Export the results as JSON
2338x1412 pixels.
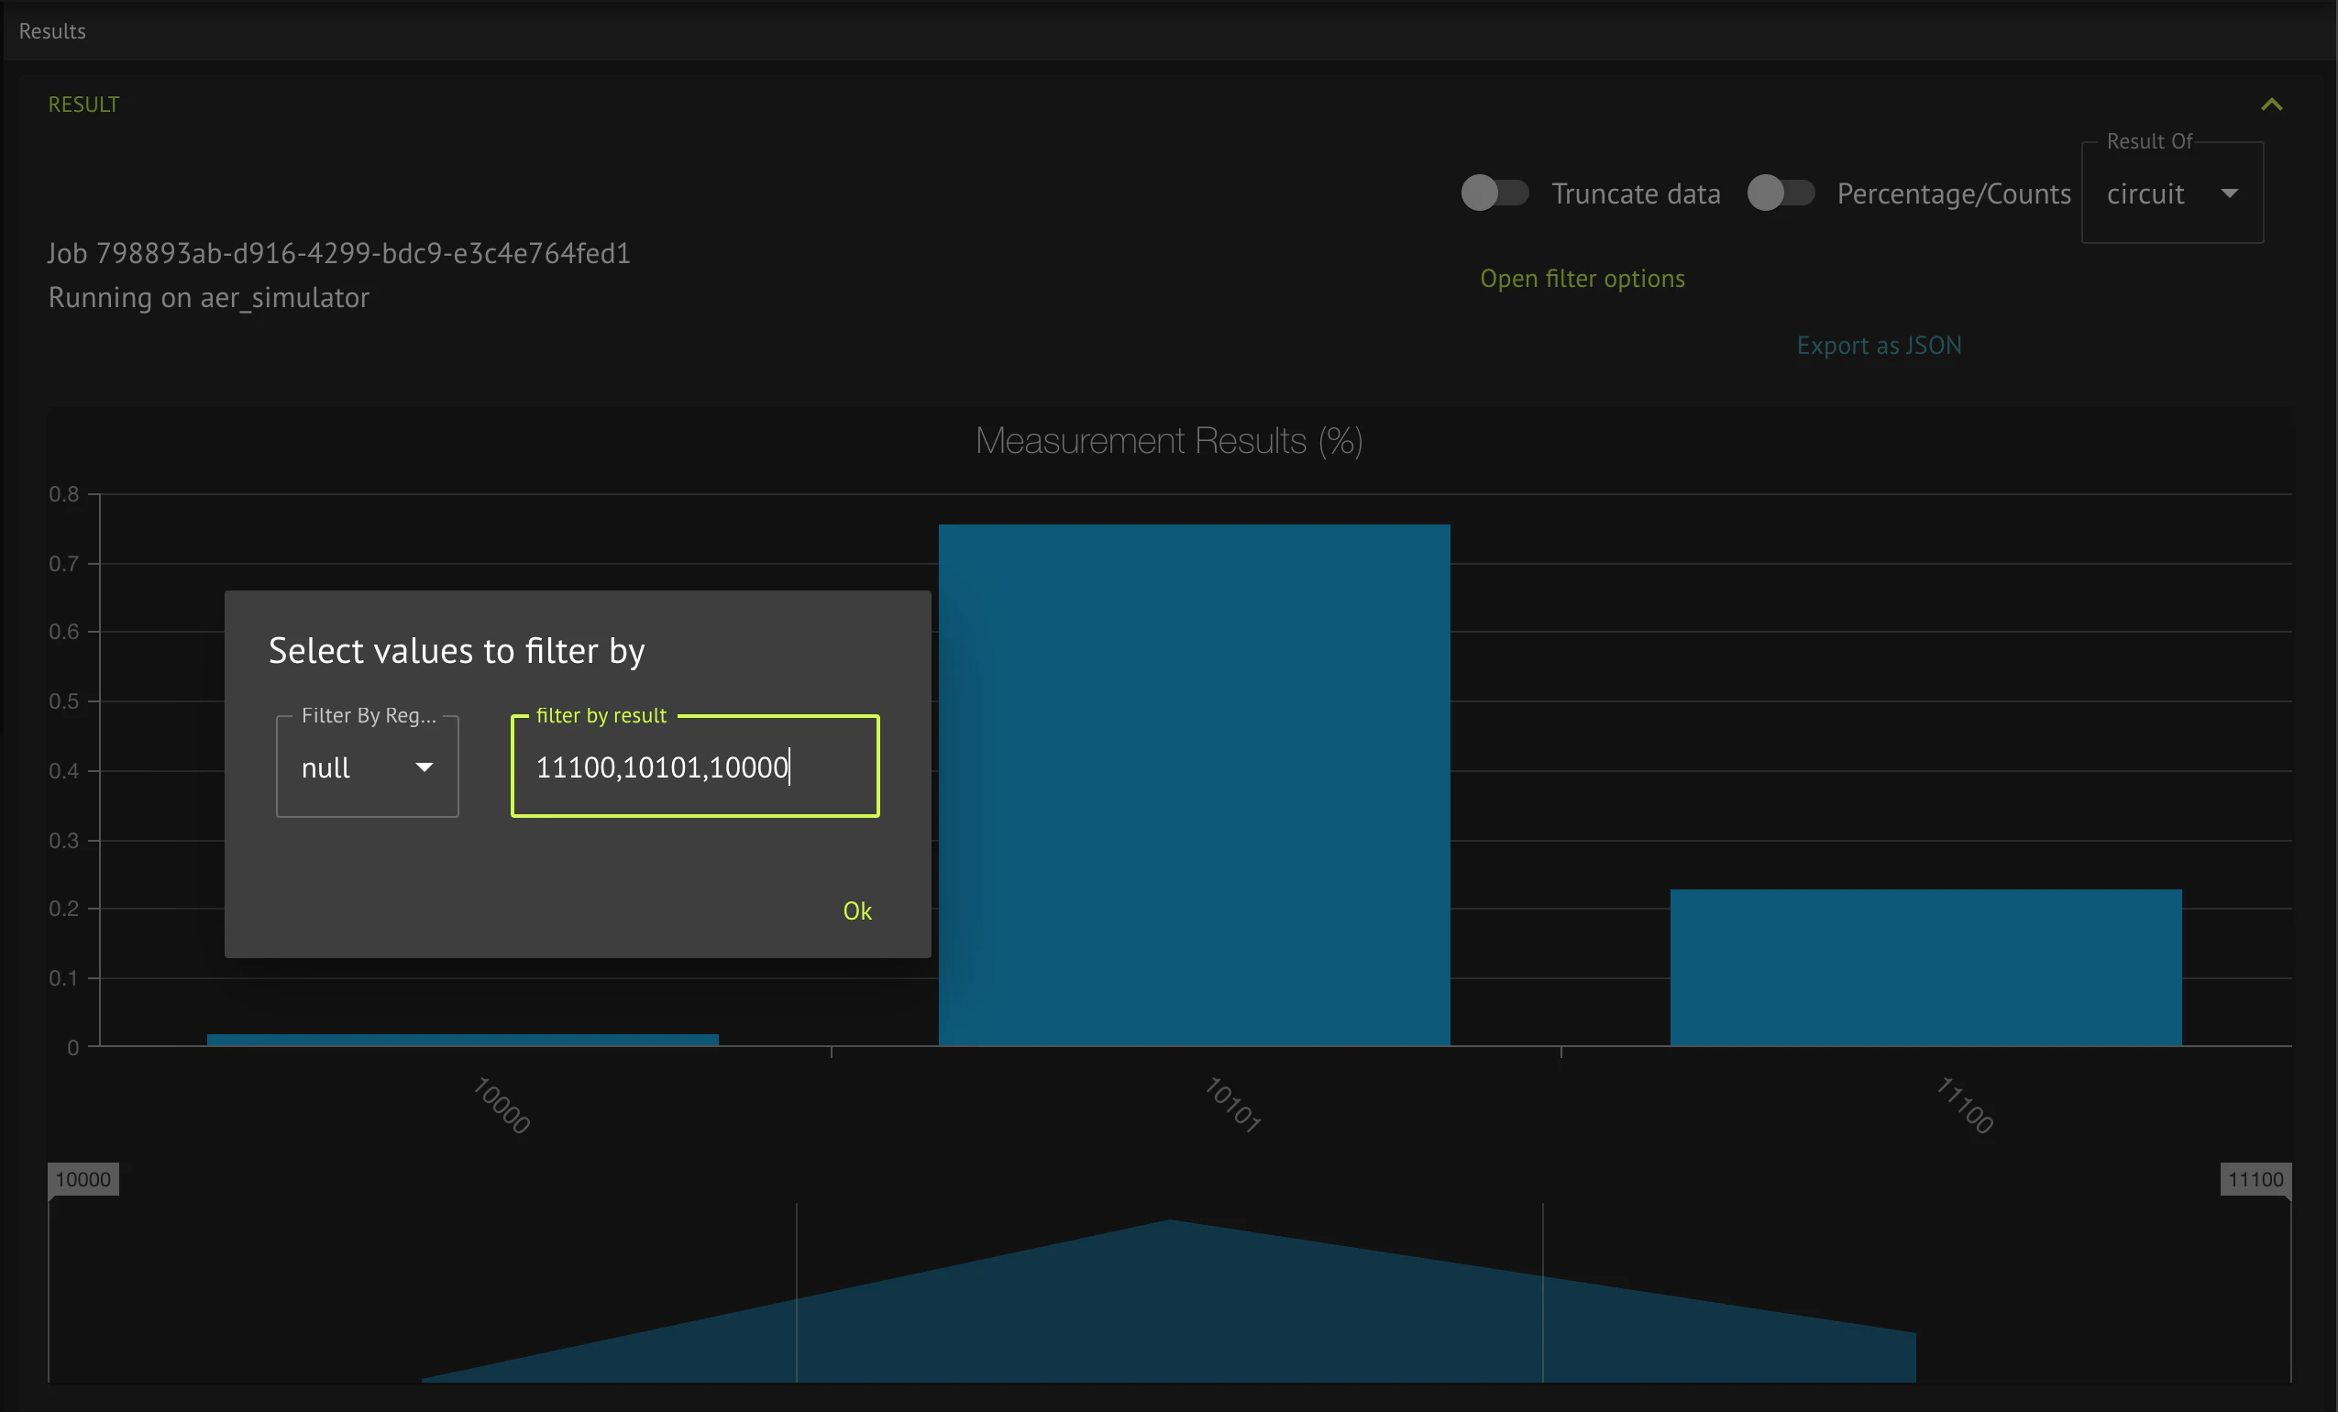pos(1880,345)
